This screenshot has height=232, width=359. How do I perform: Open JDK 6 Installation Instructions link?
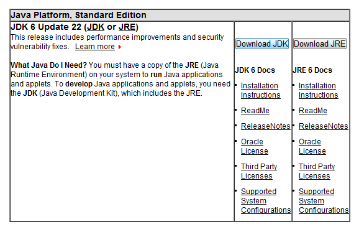pos(260,90)
